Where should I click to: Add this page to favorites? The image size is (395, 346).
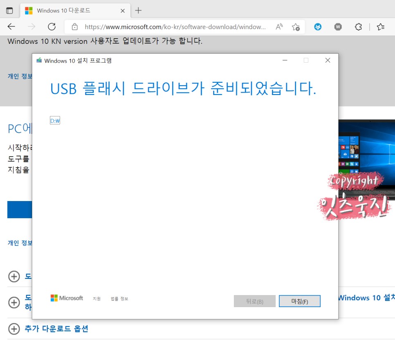(x=296, y=27)
